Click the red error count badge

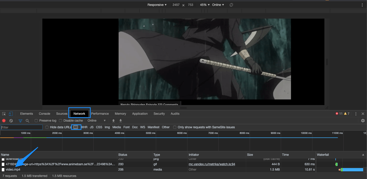[339, 114]
